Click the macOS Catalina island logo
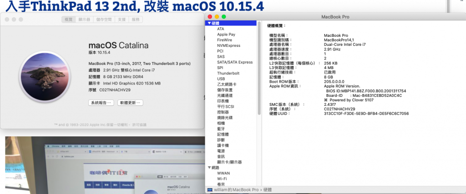Viewport: 466px width, 194px height. [45, 77]
